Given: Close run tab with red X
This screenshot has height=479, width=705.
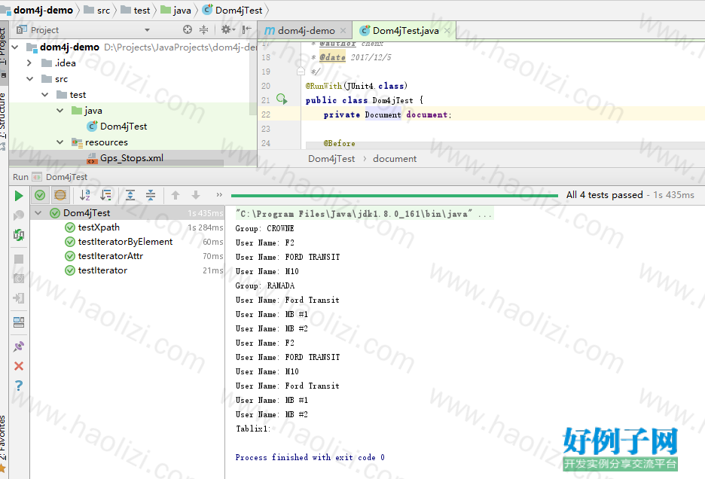Looking at the screenshot, I should (x=18, y=366).
